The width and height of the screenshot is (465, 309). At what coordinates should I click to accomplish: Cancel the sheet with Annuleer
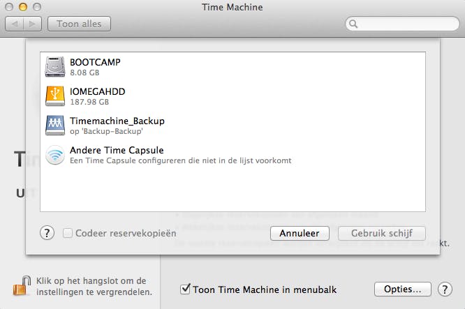coord(300,233)
